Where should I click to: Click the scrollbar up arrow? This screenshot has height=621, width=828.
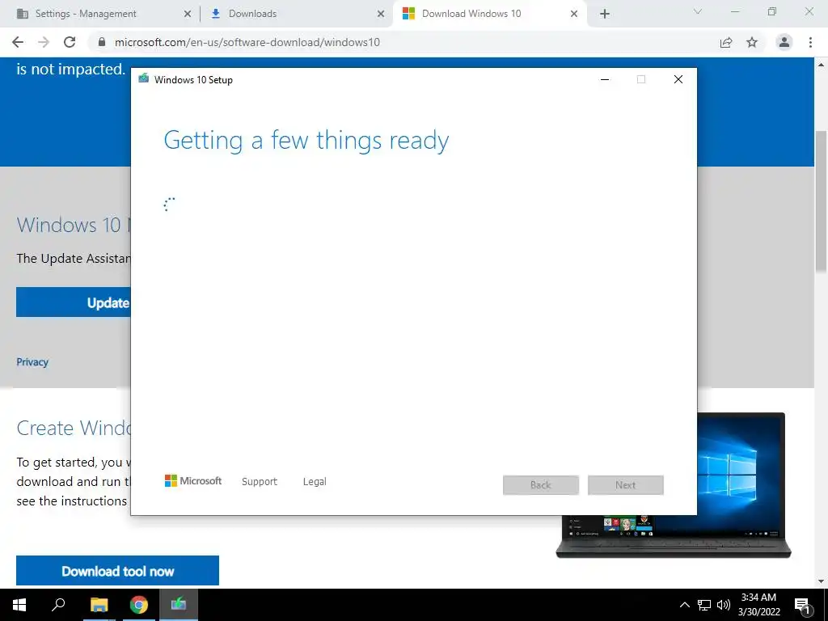click(x=822, y=65)
